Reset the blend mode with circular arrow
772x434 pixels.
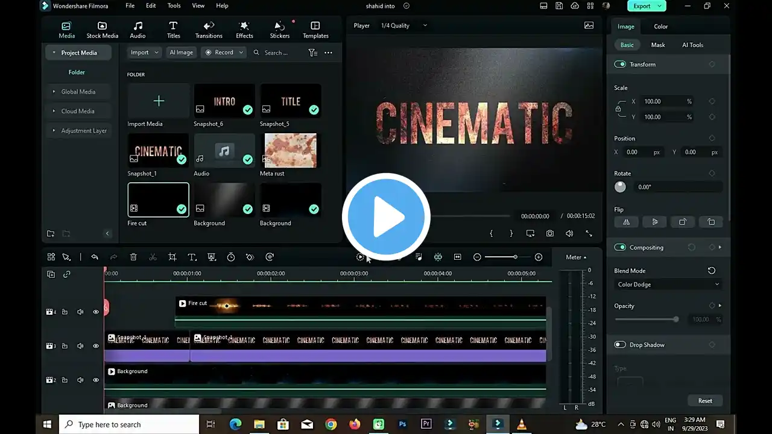coord(712,271)
